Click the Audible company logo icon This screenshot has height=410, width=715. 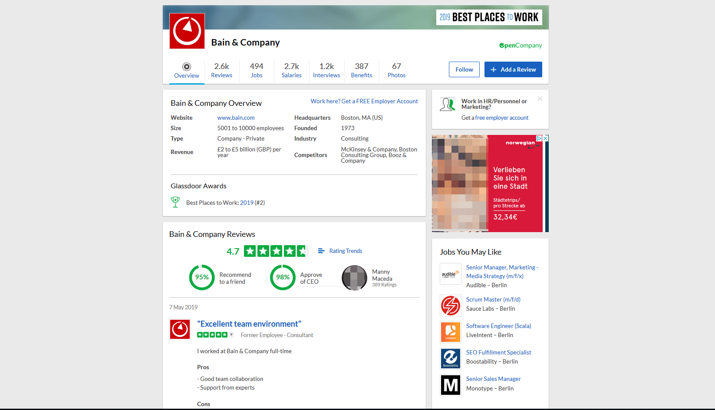pos(450,274)
